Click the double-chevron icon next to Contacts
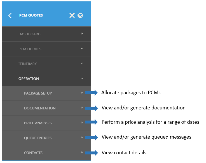206x163 pixels. [82, 152]
